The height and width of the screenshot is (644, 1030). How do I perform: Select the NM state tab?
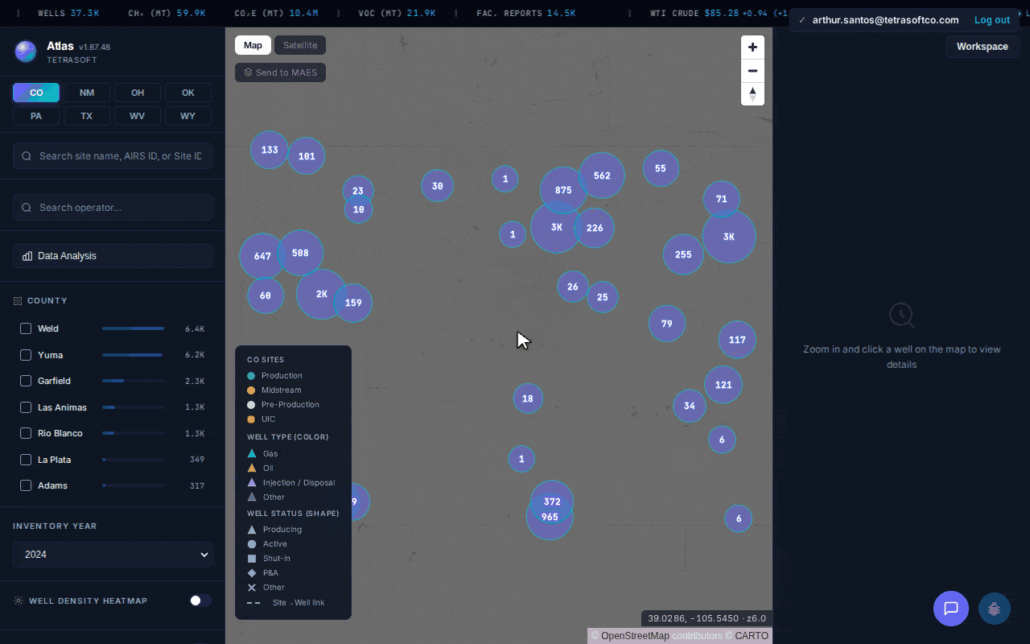tap(87, 93)
